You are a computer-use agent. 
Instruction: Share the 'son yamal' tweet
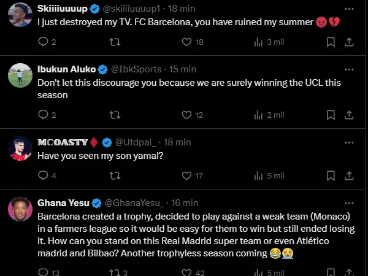point(349,175)
